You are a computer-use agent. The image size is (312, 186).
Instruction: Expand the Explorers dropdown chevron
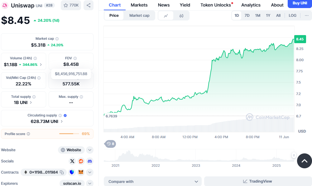tap(90, 183)
